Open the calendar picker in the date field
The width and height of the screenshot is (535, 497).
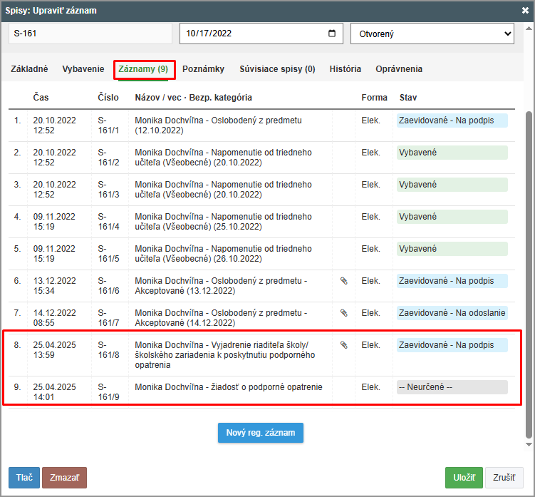click(332, 34)
